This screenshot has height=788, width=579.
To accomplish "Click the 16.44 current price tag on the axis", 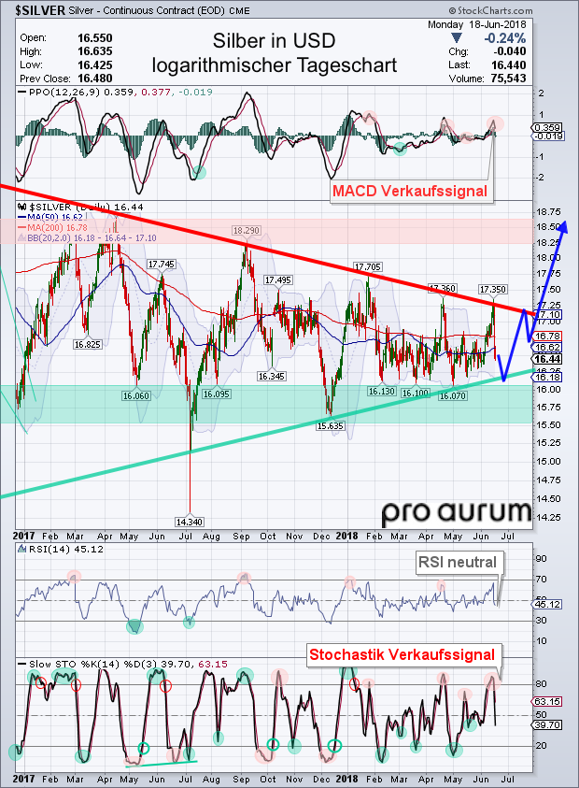I will 547,358.
